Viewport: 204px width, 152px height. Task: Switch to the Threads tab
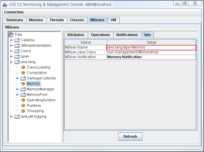57,20
